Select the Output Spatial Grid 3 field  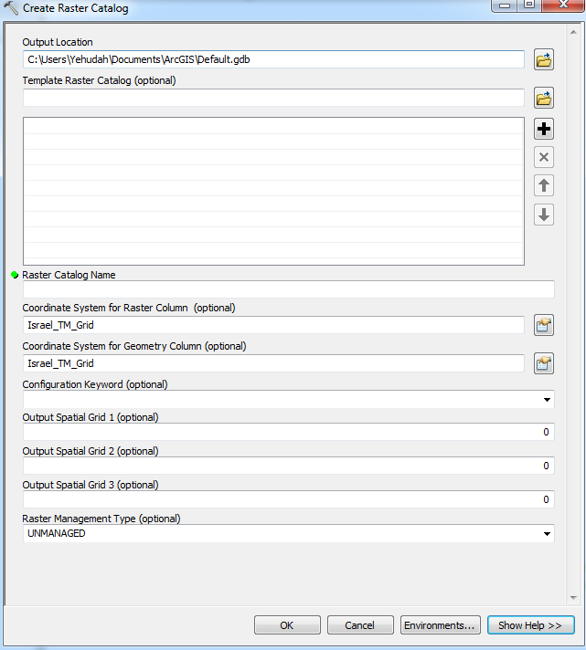(288, 499)
